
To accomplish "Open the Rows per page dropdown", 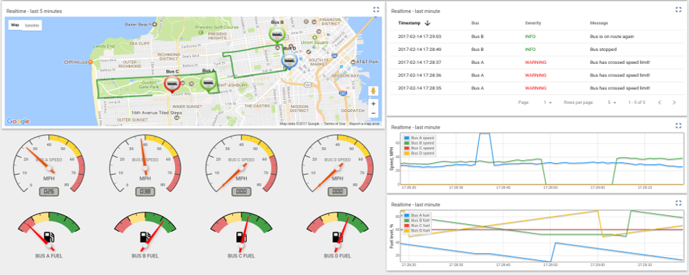I will [x=612, y=102].
